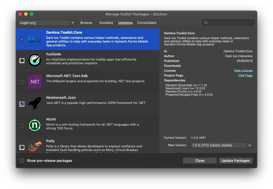Click the PropertyChanged.Fody dependency entry
Image resolution: width=273 pixels, height=189 pixels.
pyautogui.click(x=189, y=94)
